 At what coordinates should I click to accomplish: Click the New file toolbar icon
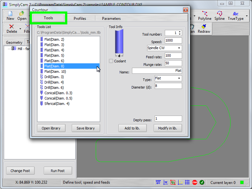10,16
